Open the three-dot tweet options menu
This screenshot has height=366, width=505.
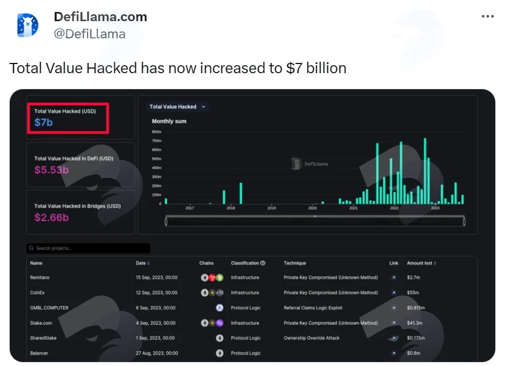pos(488,17)
